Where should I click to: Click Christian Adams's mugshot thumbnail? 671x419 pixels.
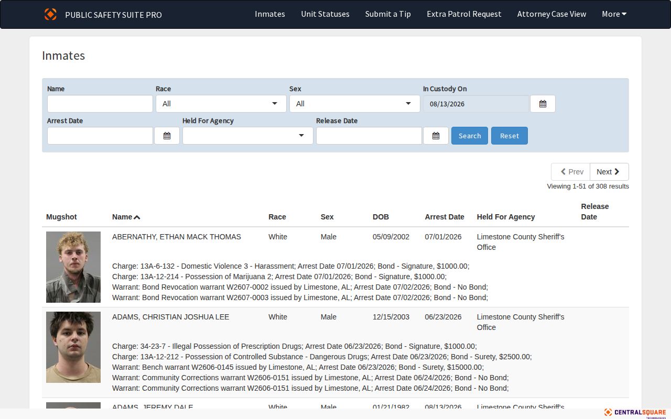pos(73,347)
